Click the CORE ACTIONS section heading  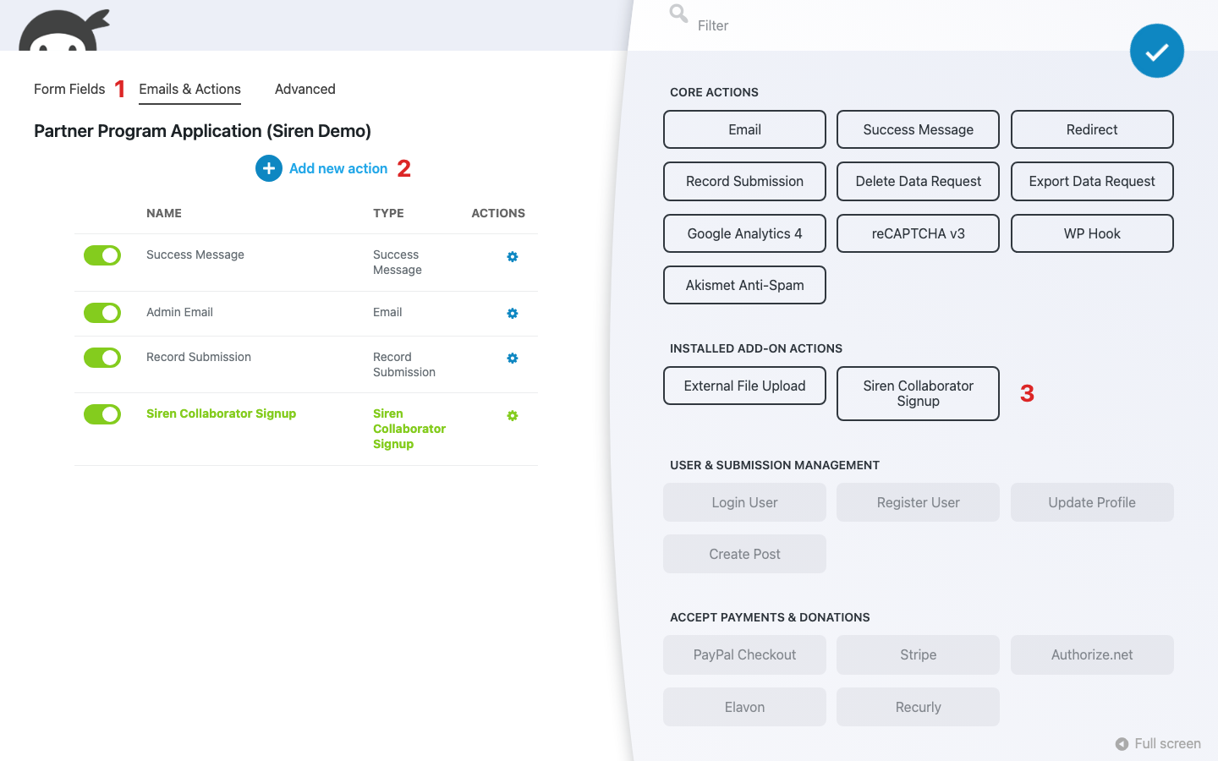(714, 92)
